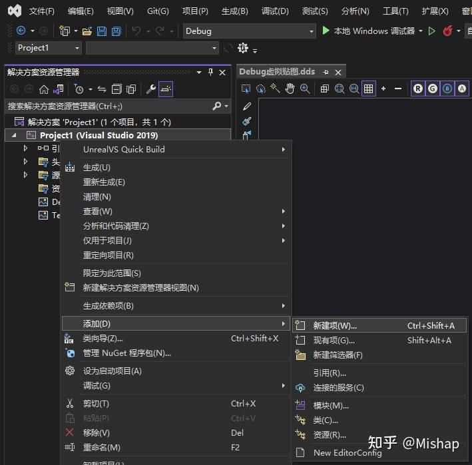Close the Debug虚拟贴图.dds tab
472x465 pixels.
pyautogui.click(x=338, y=73)
